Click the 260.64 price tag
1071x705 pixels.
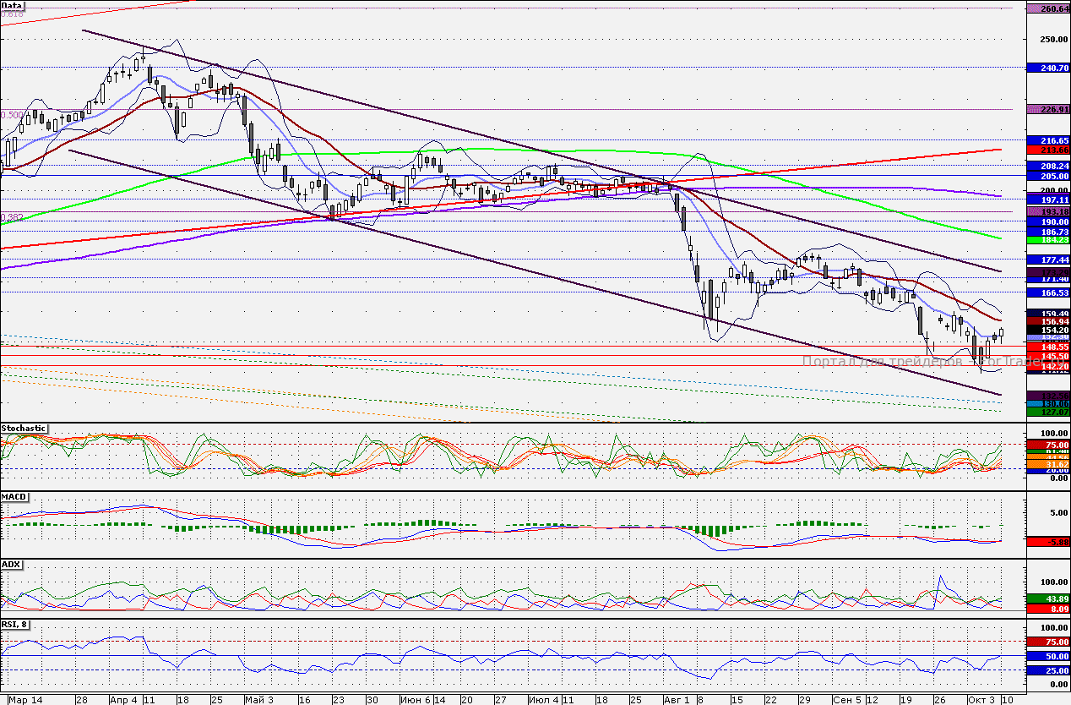[1048, 10]
